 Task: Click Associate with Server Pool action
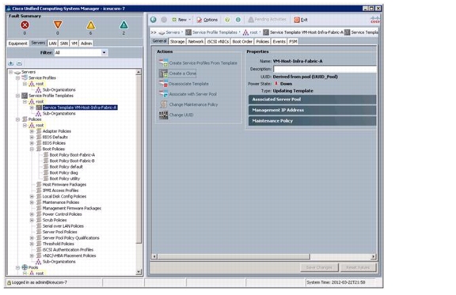(193, 94)
